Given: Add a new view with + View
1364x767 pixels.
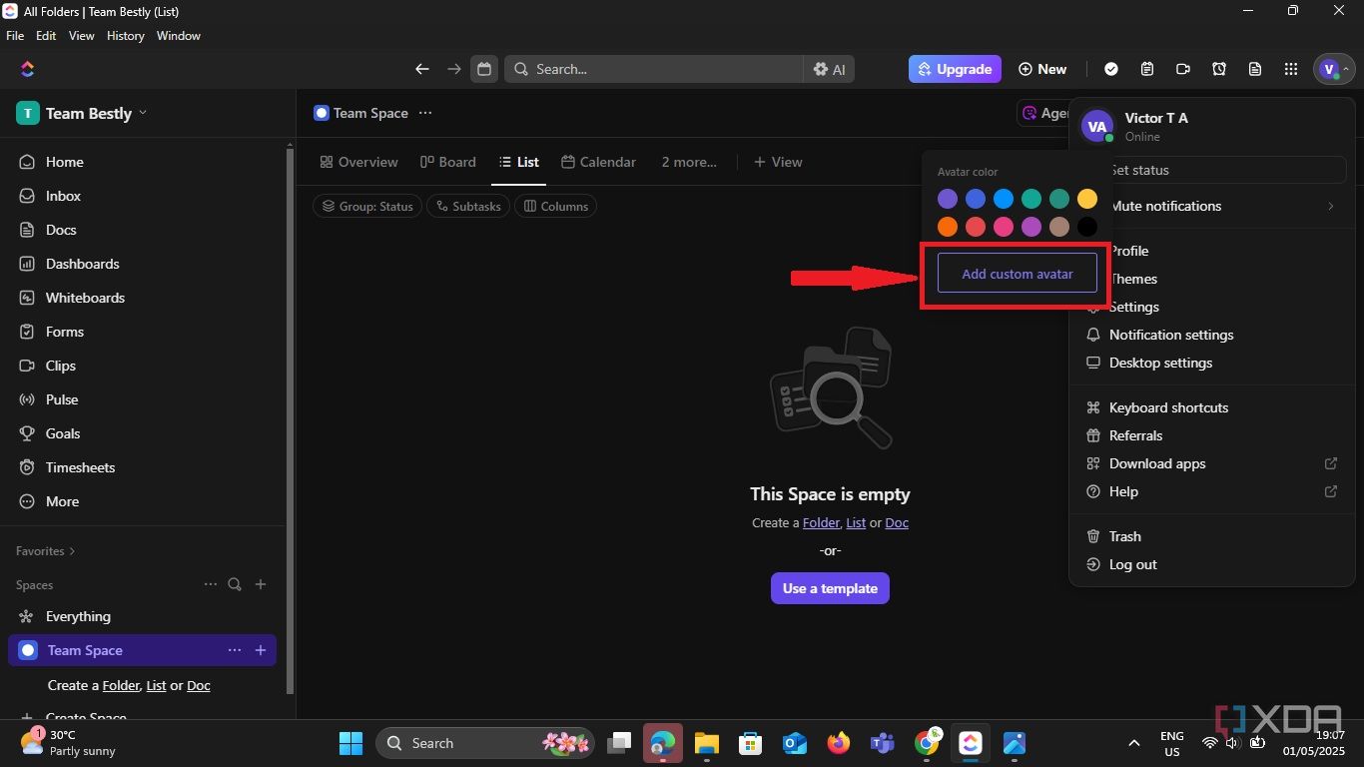Looking at the screenshot, I should click(x=778, y=162).
